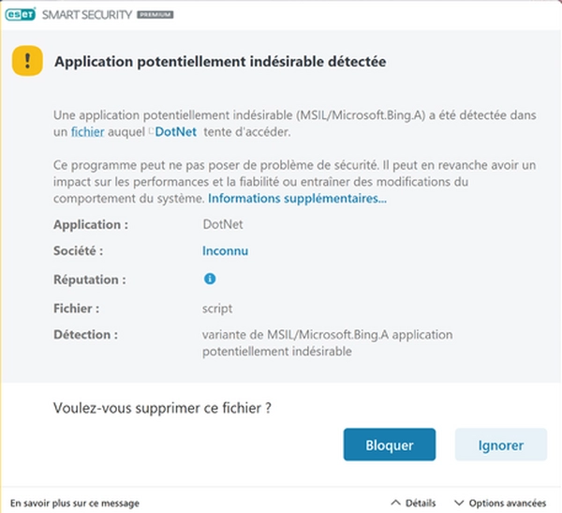Click the "script" file value
The height and width of the screenshot is (513, 562).
[217, 308]
